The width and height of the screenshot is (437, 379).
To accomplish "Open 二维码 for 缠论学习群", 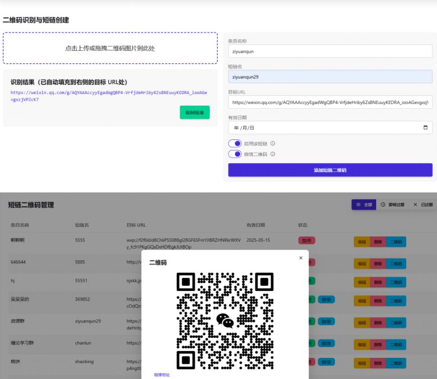I will tap(396, 344).
